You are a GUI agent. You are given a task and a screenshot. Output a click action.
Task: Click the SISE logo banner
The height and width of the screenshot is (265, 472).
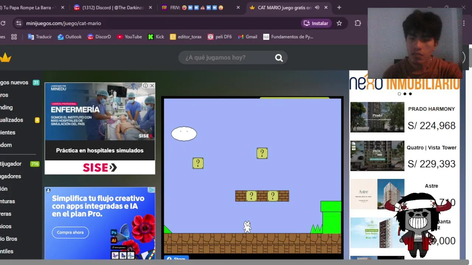(100, 167)
